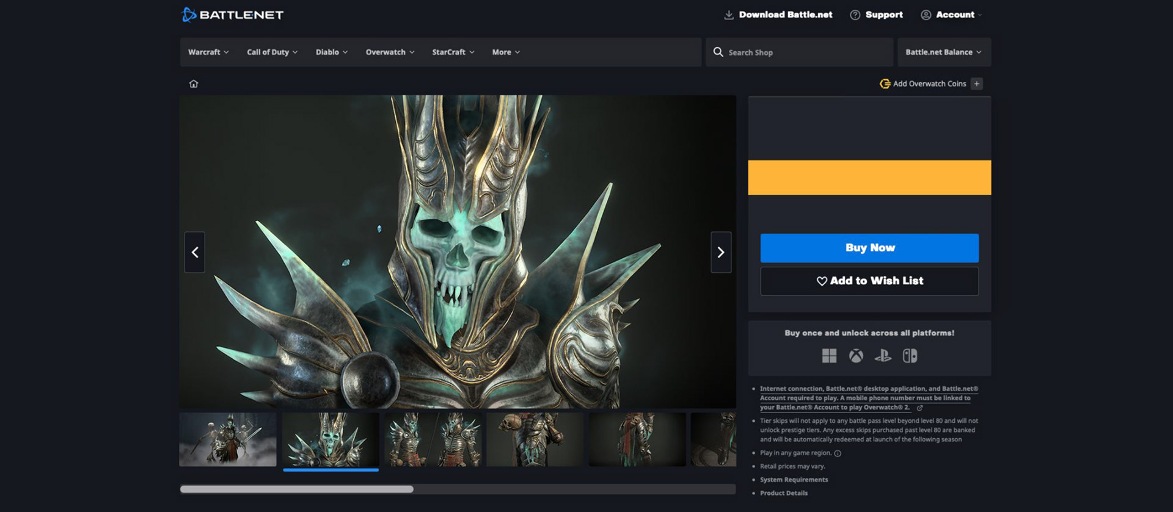Click the Xbox platform icon
This screenshot has width=1173, height=512.
tap(856, 356)
